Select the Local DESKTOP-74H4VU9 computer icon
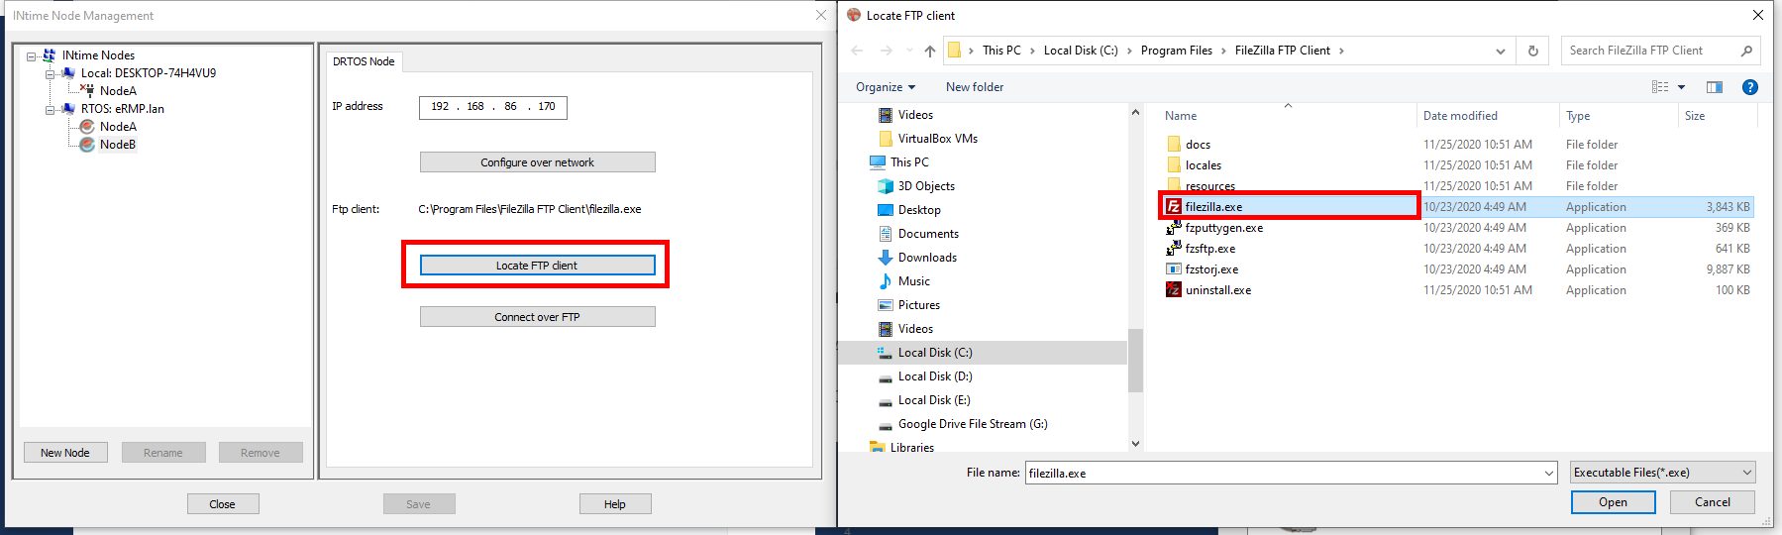 point(67,73)
